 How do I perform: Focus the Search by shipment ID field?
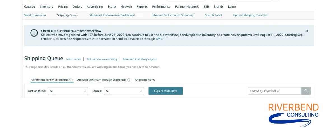[x=275, y=91]
